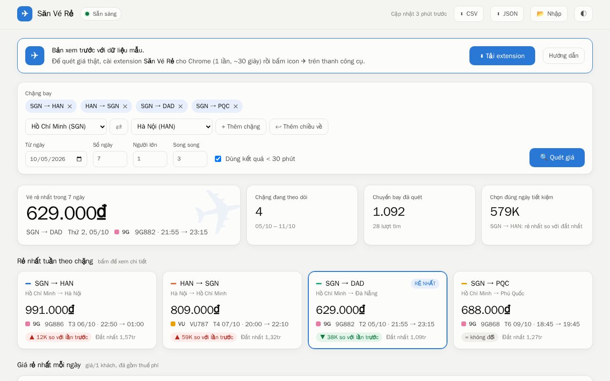The width and height of the screenshot is (610, 381).
Task: Click the 59K so với lần trước badge
Action: point(203,337)
